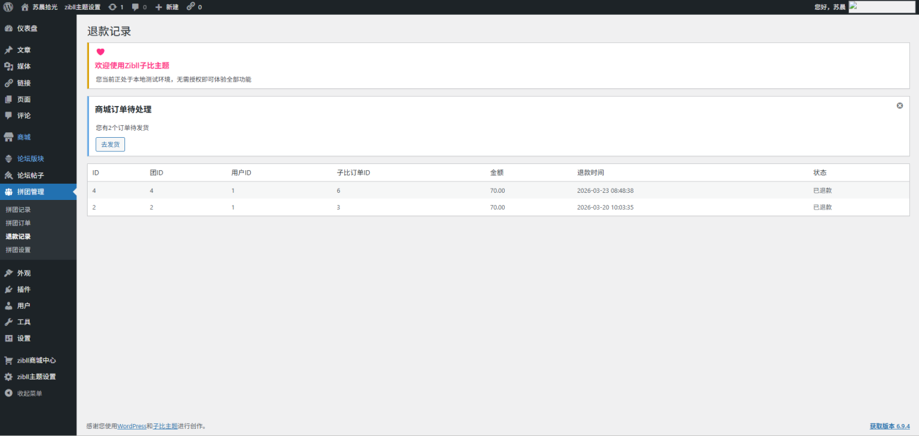Open zibll主题设置 in top admin bar

[x=82, y=7]
